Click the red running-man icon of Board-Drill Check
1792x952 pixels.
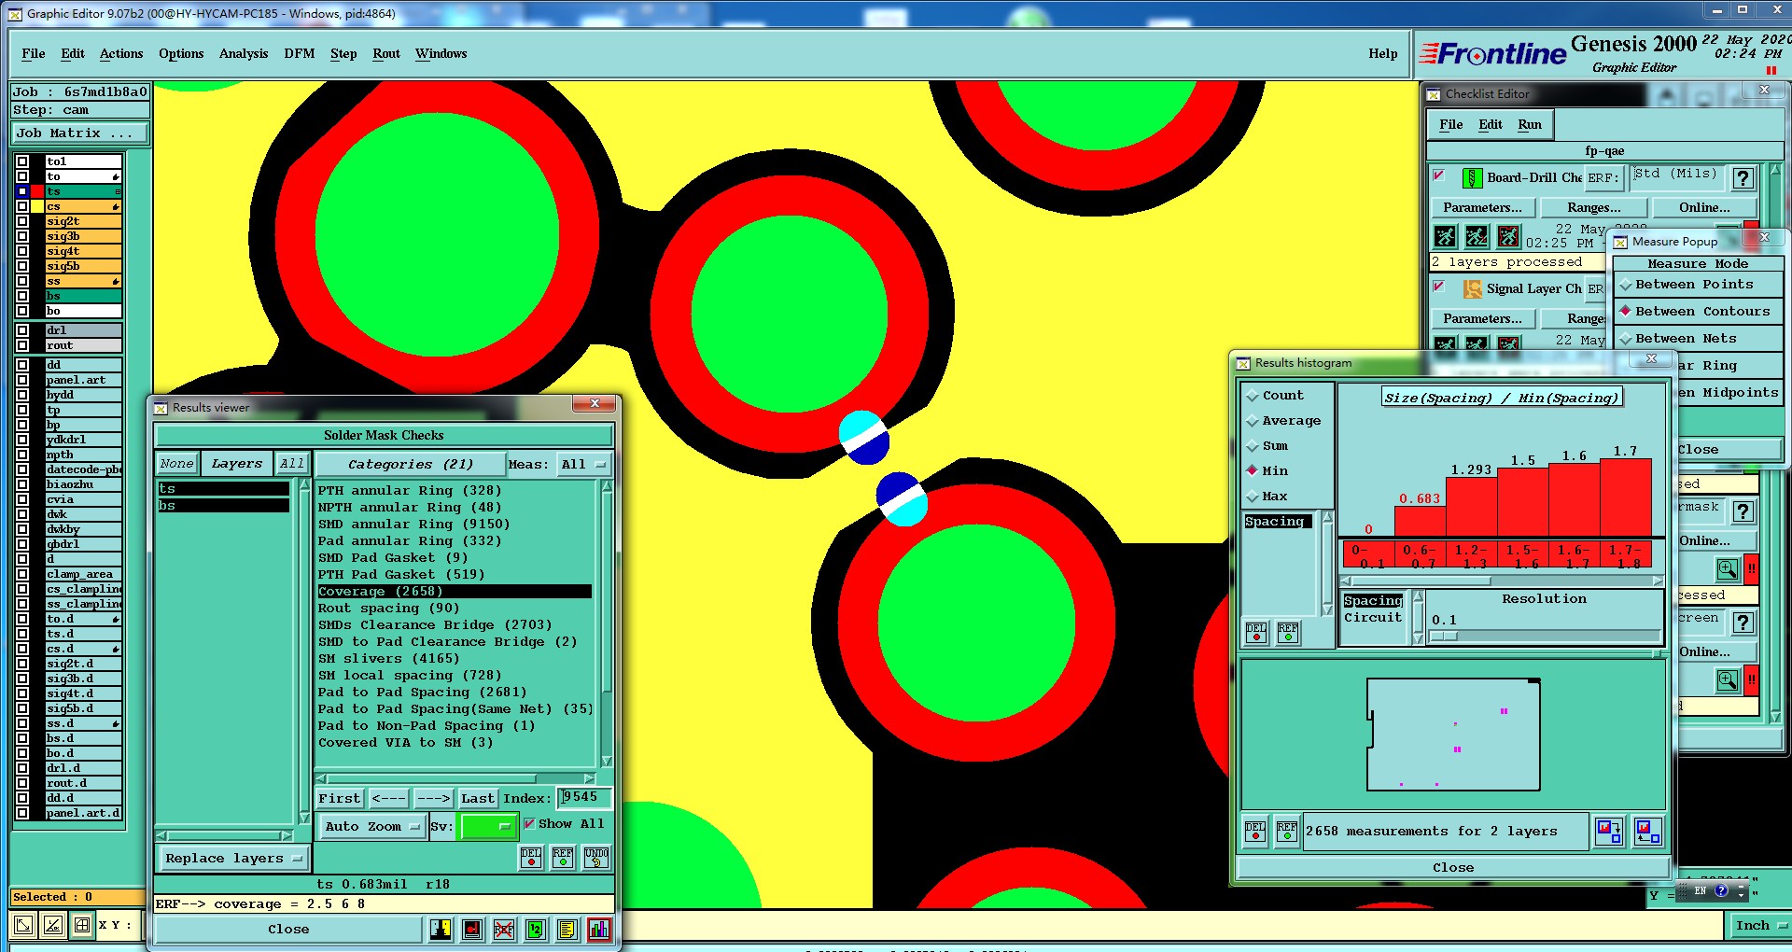[x=1508, y=236]
